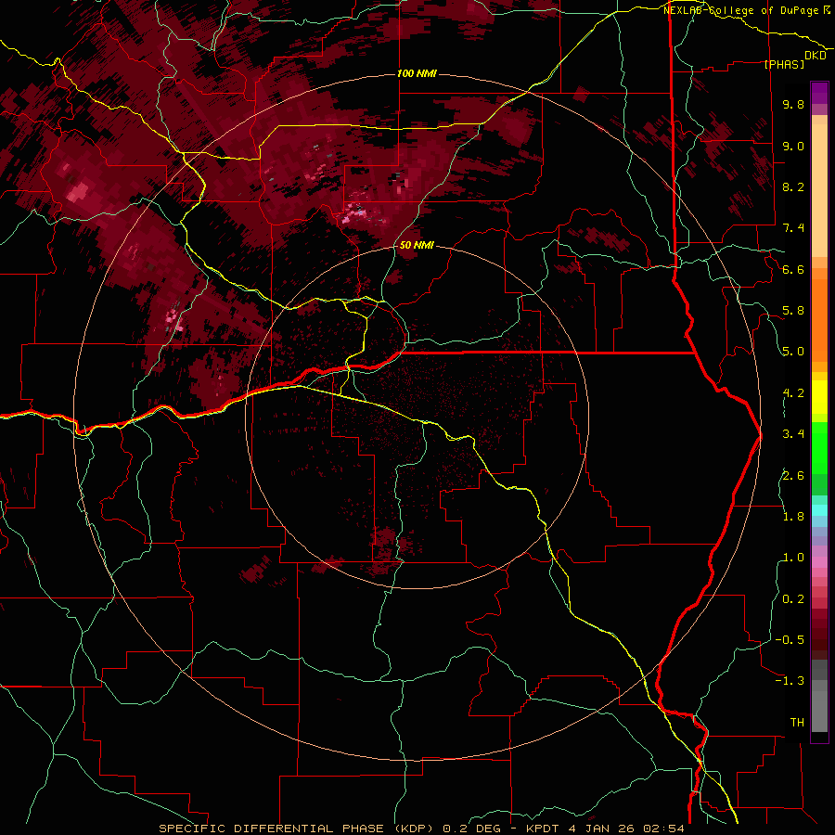Click the 02:54 timestamp in the caption
This screenshot has width=835, height=835.
(x=663, y=829)
